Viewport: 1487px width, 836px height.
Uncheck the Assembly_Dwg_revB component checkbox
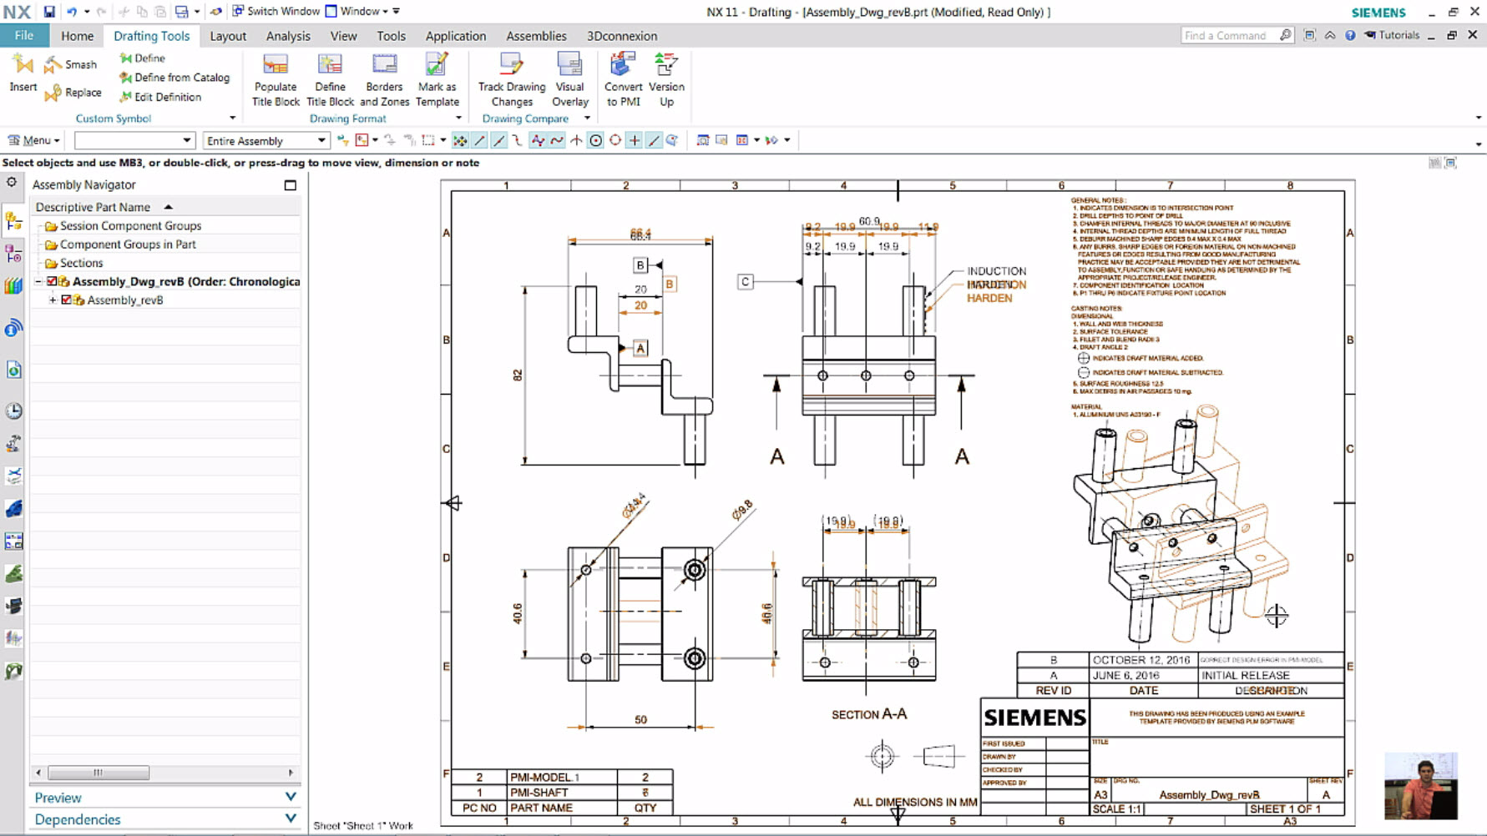[51, 281]
